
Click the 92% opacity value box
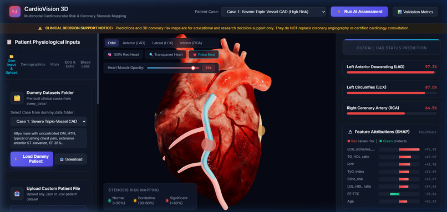click(x=209, y=68)
